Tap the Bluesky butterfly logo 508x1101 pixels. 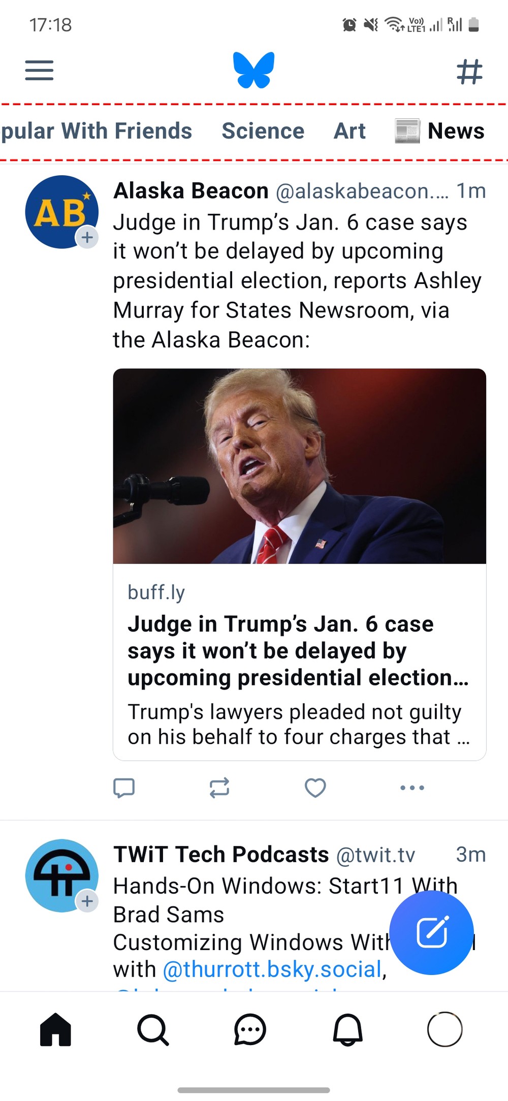tap(254, 70)
